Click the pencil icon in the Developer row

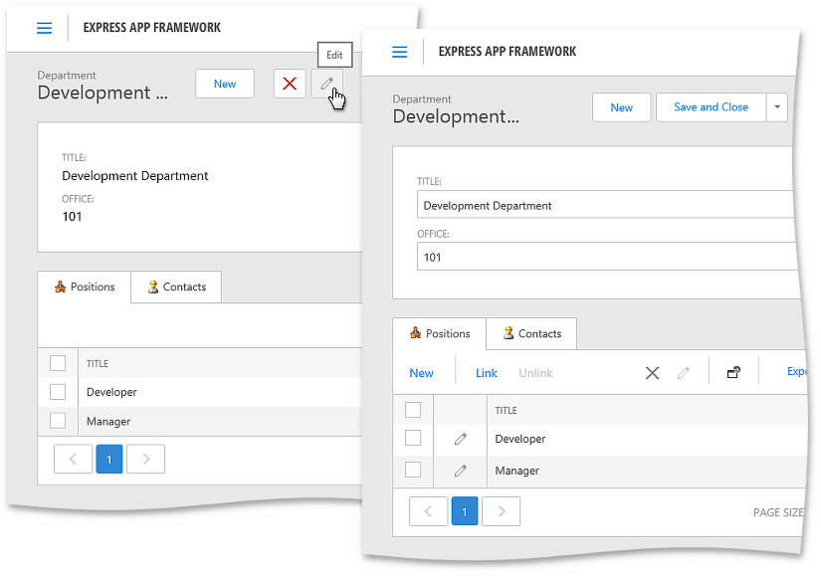pyautogui.click(x=460, y=439)
